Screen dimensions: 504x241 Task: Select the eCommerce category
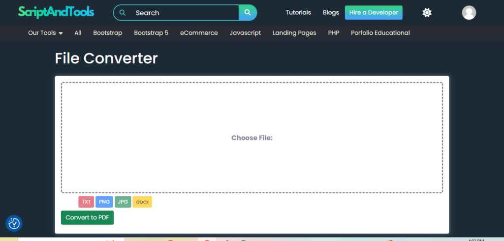coord(199,33)
